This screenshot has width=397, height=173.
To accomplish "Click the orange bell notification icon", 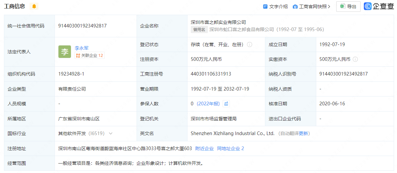I will pos(34,6).
